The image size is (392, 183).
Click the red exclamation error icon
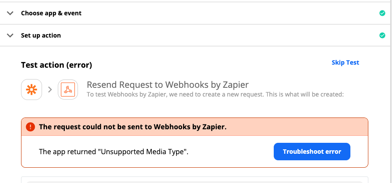click(x=31, y=127)
